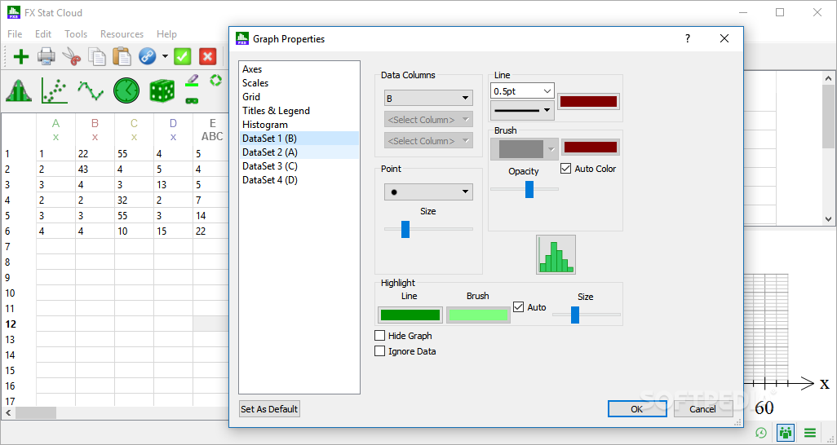Click column B header in spreadsheet
Image resolution: width=837 pixels, height=445 pixels.
pos(95,130)
